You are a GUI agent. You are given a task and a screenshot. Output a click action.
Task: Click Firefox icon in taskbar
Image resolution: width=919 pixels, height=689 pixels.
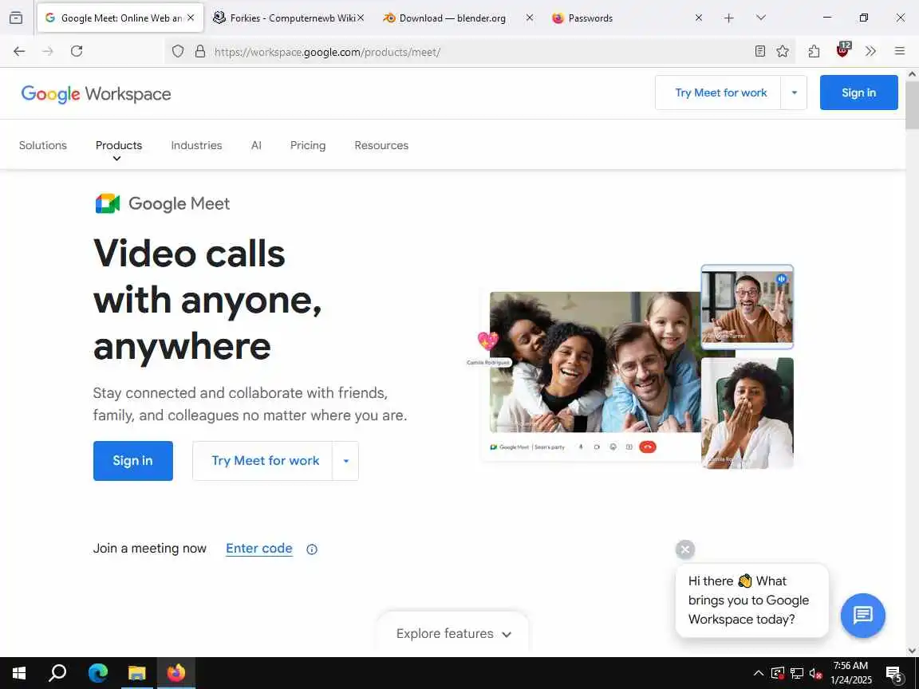pos(176,673)
